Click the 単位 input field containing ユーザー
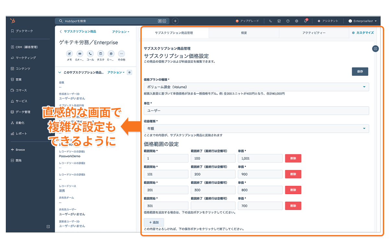 tap(256, 111)
